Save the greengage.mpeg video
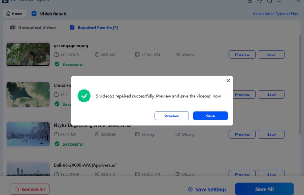Image resolution: width=304 pixels, height=195 pixels. point(271,55)
